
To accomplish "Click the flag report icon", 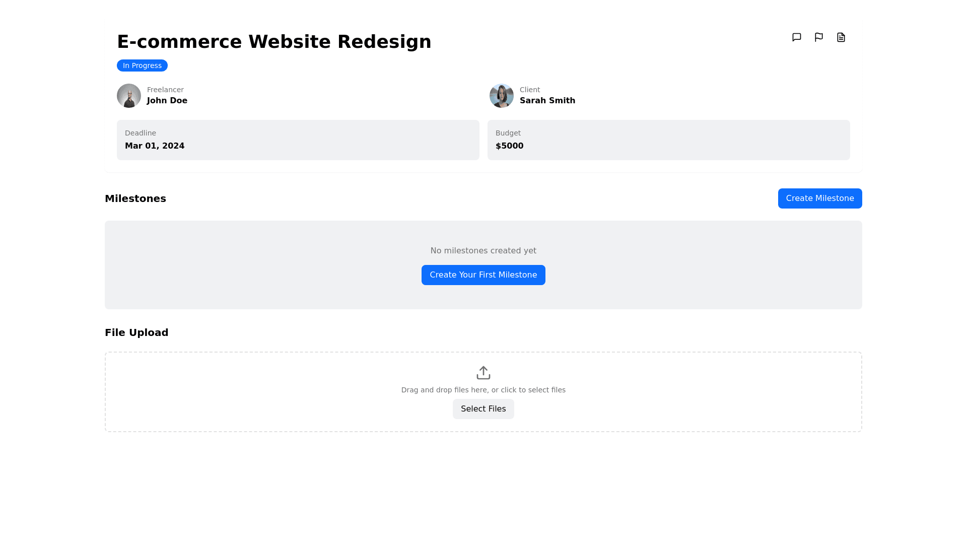I will click(818, 37).
